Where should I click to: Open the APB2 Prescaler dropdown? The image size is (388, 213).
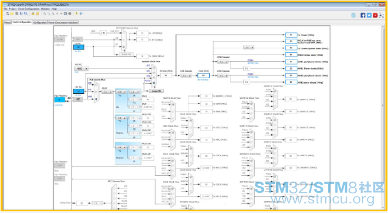pos(223,76)
